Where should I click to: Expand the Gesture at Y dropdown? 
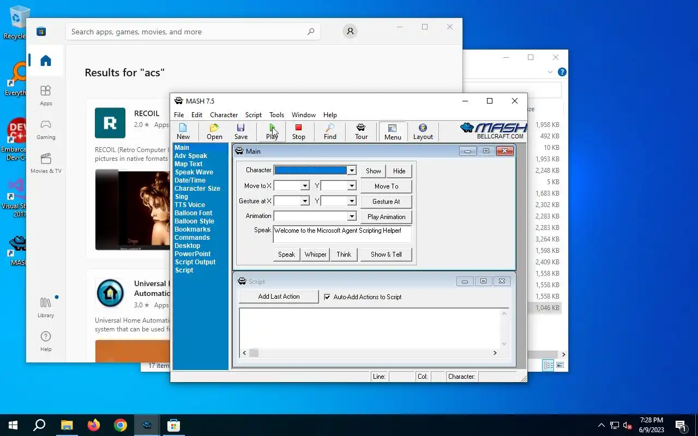click(352, 201)
